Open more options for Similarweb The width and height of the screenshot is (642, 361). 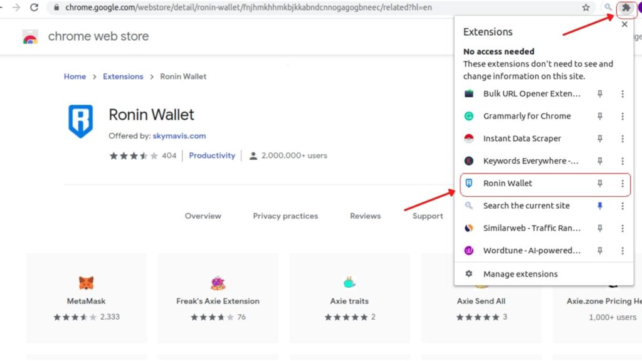[x=623, y=228]
